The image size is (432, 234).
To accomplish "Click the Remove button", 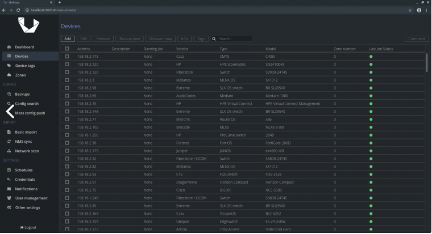I will pyautogui.click(x=103, y=39).
